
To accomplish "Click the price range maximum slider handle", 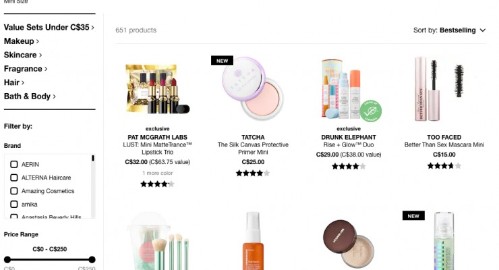I will (92, 259).
